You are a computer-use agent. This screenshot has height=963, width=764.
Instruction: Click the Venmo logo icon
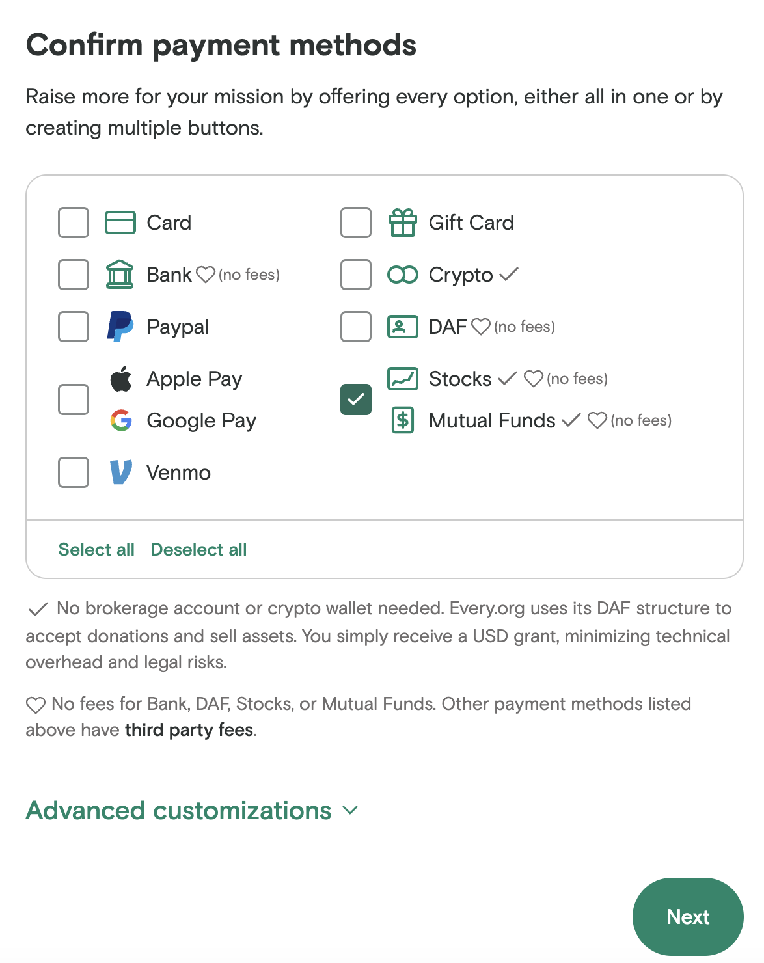pos(121,472)
